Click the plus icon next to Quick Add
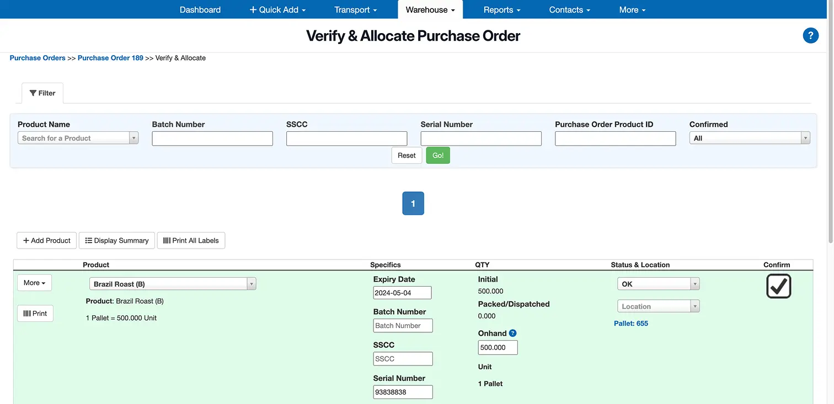Image resolution: width=834 pixels, height=404 pixels. point(253,9)
